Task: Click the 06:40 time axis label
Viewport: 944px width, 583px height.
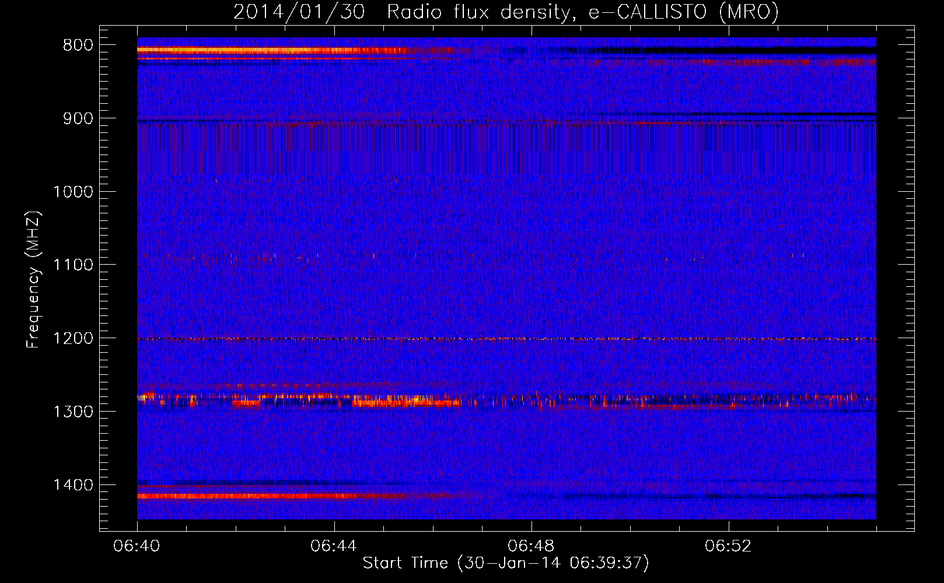Action: 137,546
